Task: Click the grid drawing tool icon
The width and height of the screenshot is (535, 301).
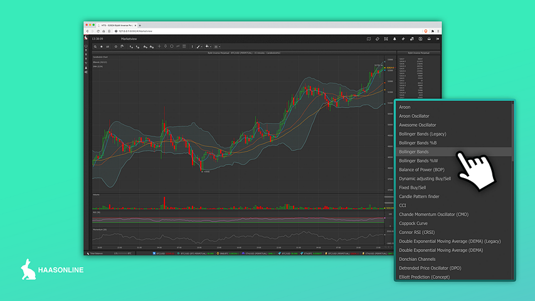Action: tap(184, 46)
